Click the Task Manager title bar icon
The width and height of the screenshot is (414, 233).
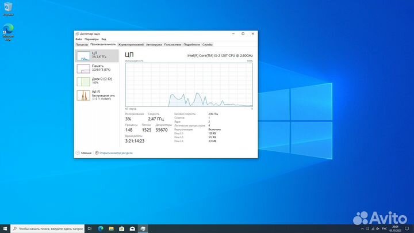(x=78, y=34)
